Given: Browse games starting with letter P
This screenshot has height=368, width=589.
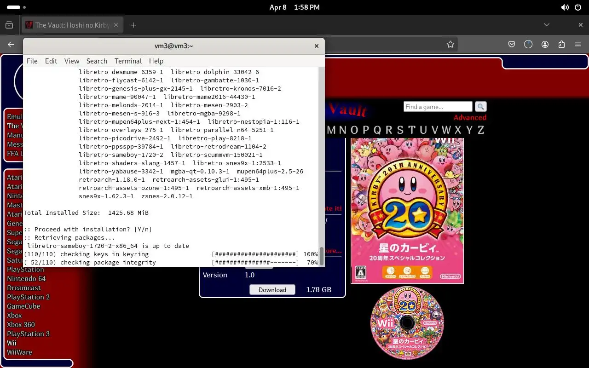Looking at the screenshot, I should 366,130.
